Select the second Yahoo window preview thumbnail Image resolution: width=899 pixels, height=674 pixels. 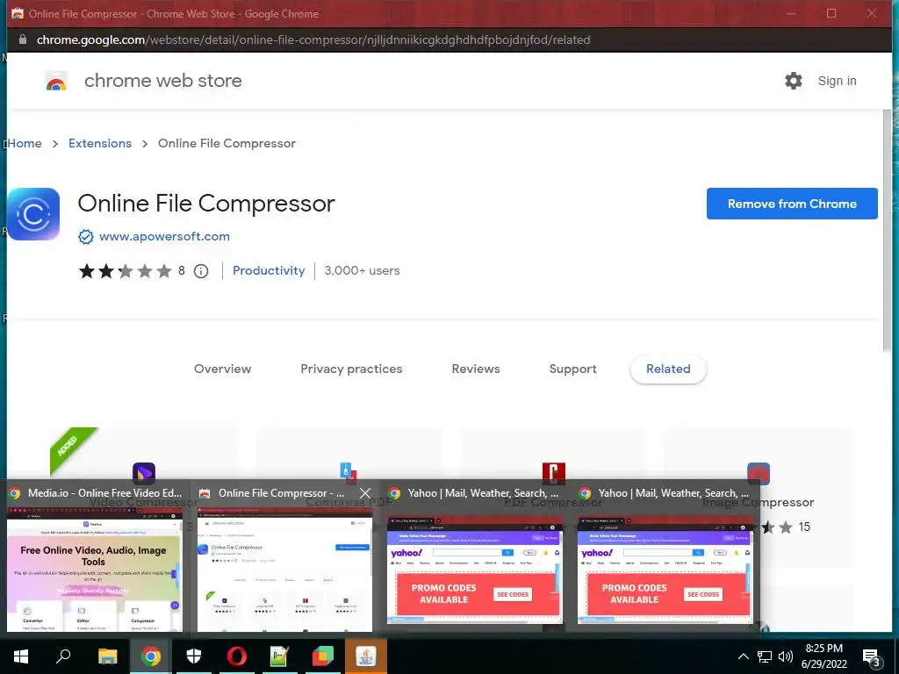click(x=665, y=569)
